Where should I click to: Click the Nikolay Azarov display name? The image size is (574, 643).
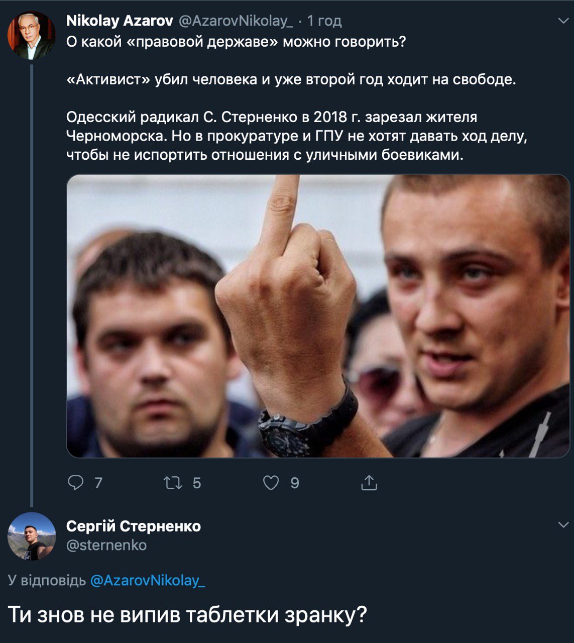(120, 21)
